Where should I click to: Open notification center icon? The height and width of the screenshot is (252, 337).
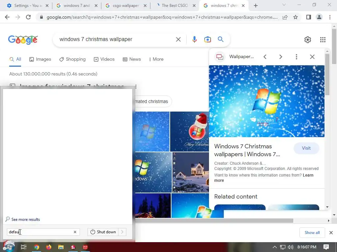point(326,247)
